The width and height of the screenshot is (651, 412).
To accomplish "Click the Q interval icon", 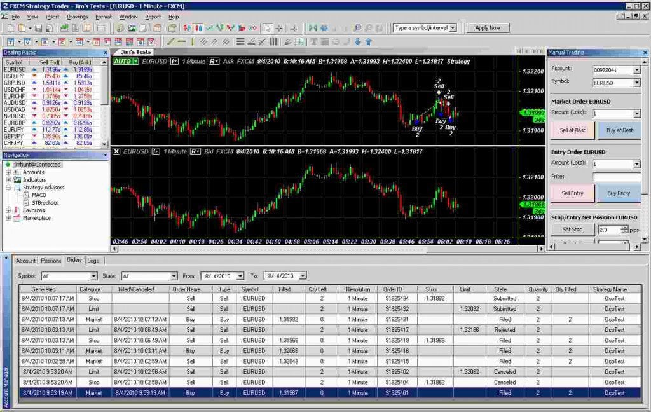I will 140,42.
